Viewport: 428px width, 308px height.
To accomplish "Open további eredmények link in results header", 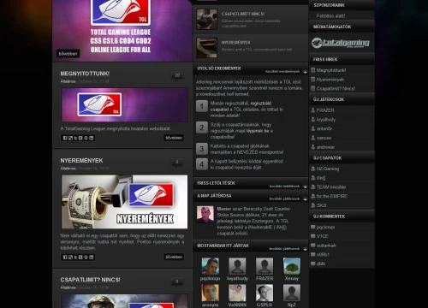I will (282, 72).
